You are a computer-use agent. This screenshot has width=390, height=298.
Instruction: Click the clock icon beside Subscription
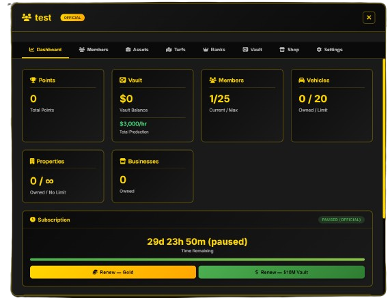[x=33, y=220]
